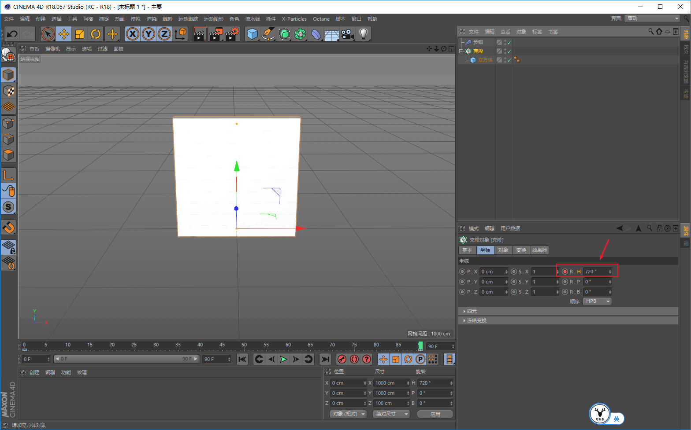
Task: Switch to Model mode
Action: 8,75
